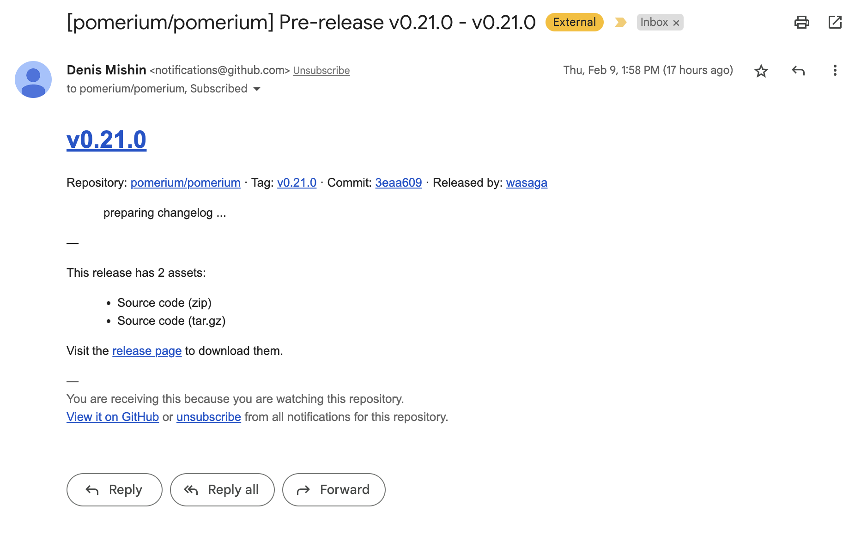This screenshot has height=536, width=861.
Task: Print the email
Action: [x=802, y=22]
